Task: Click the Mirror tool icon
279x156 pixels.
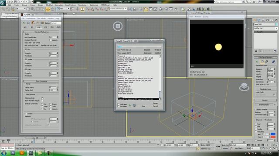Action: [130, 9]
